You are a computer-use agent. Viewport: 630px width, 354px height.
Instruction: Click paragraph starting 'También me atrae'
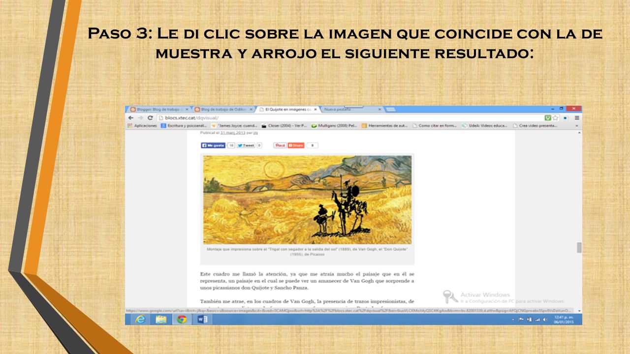pyautogui.click(x=307, y=303)
